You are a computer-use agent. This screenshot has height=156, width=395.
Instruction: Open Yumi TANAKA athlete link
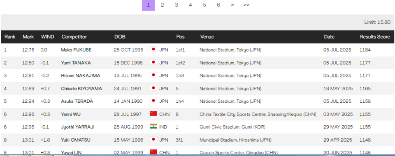tap(76, 63)
